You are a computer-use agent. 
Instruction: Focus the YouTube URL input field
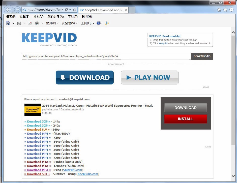click(106, 56)
